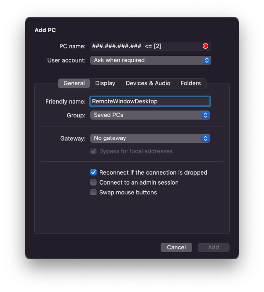Click the Bypass for local addresses checkbox

pos(93,151)
